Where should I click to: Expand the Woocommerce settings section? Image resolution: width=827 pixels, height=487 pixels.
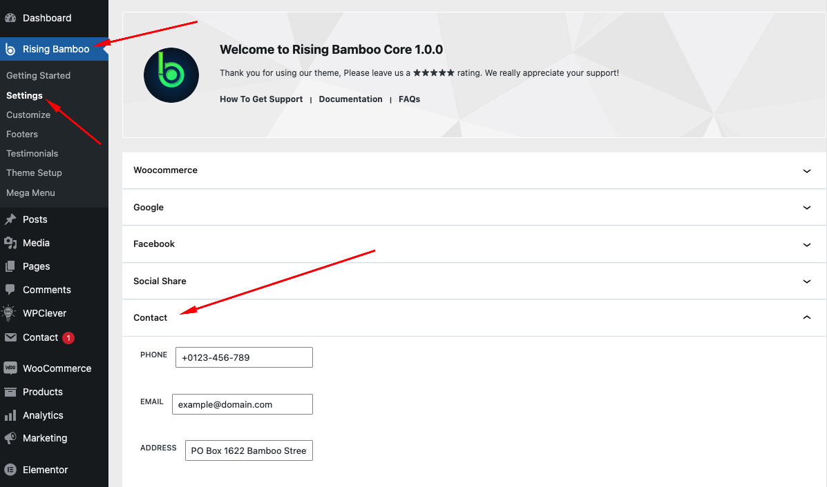click(x=474, y=170)
